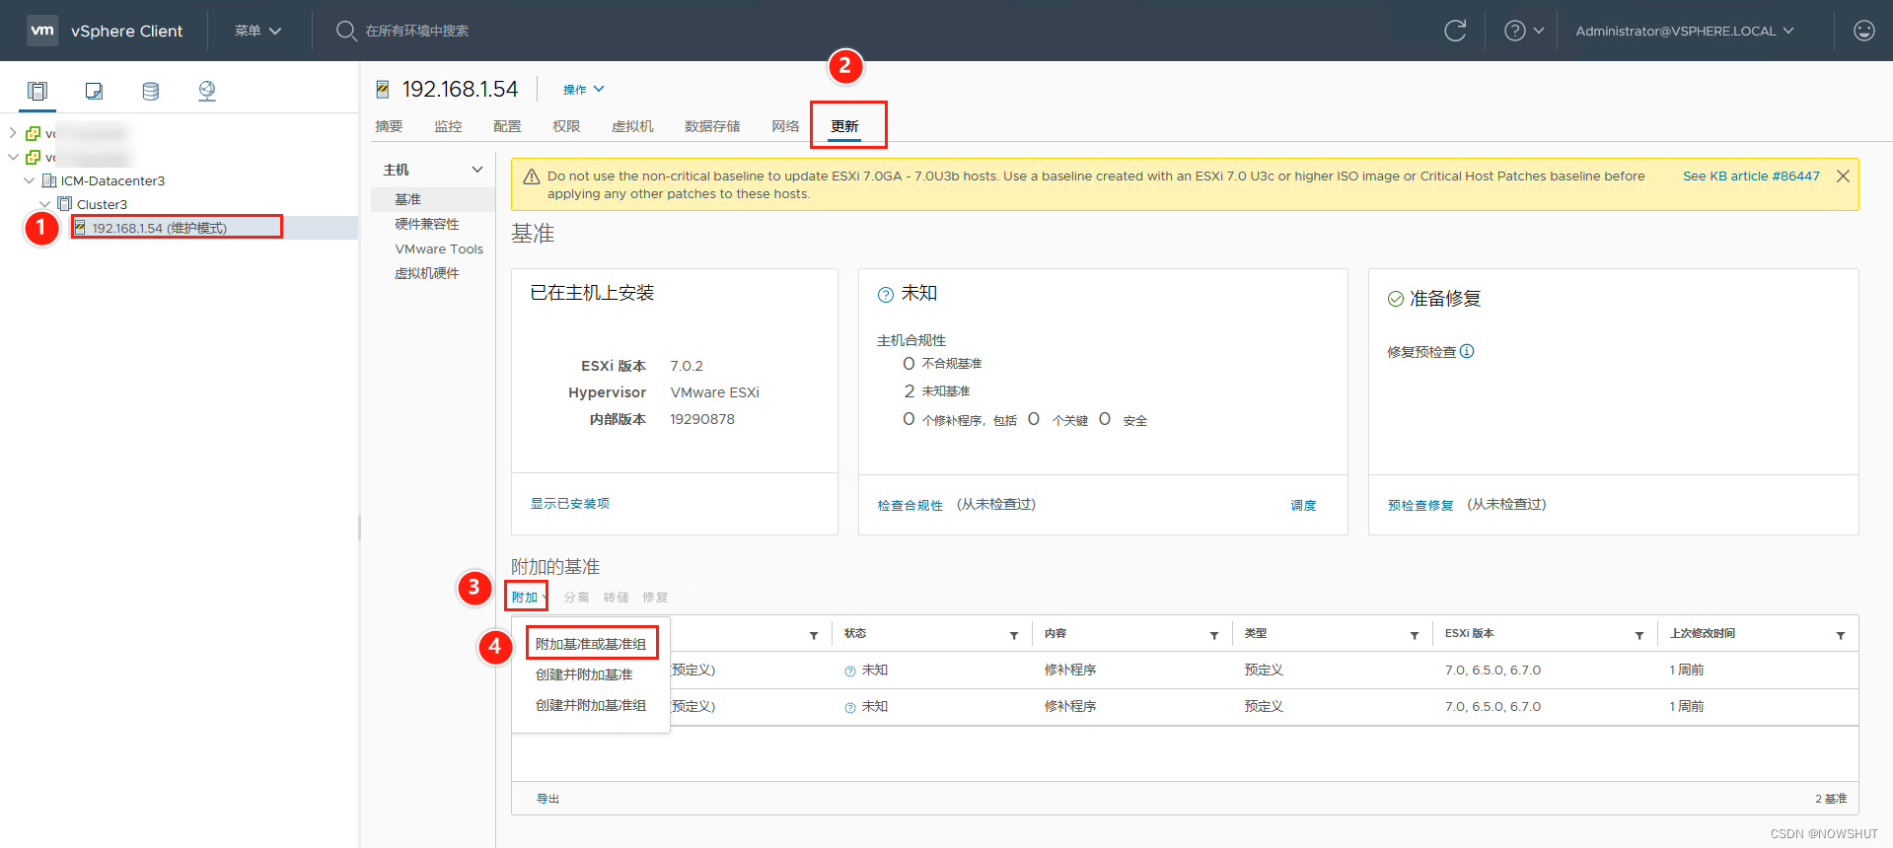
Task: Click the disabled 修复 button
Action: 655,598
